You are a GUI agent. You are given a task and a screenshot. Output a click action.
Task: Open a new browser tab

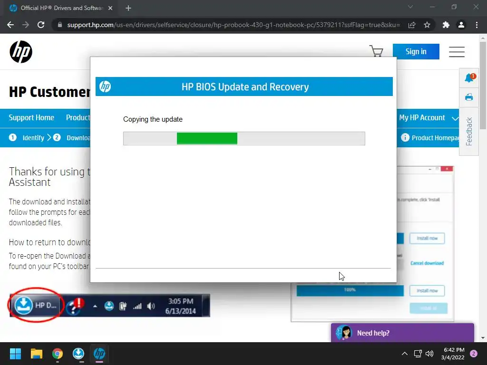pyautogui.click(x=128, y=8)
